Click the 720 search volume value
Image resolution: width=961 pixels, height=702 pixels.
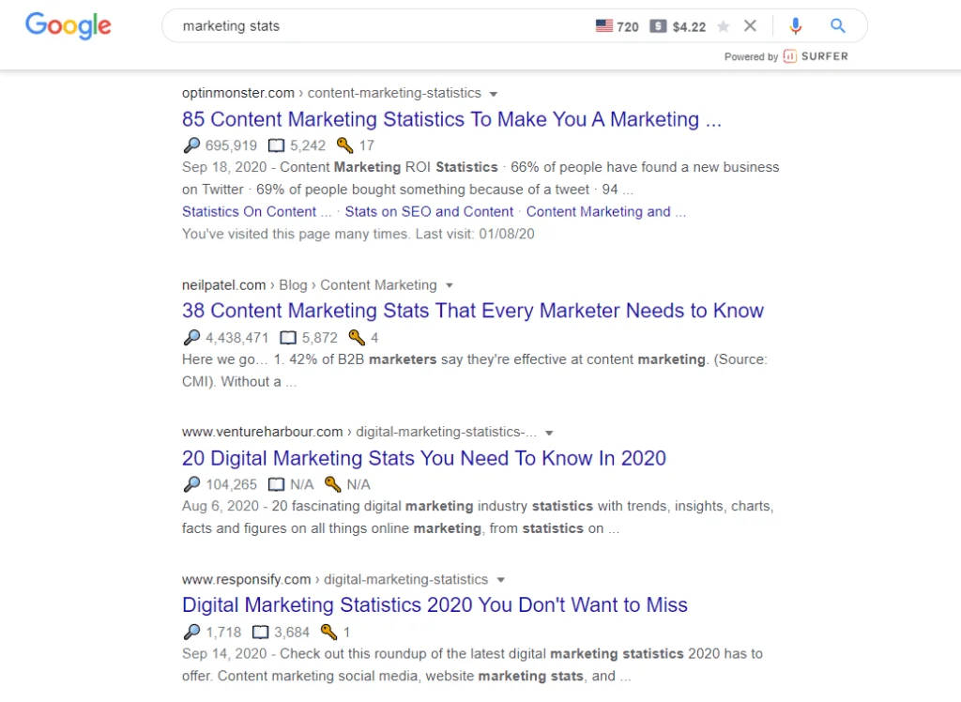628,27
